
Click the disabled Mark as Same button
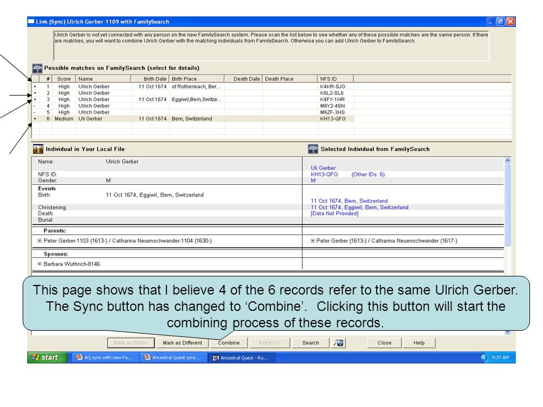point(131,343)
